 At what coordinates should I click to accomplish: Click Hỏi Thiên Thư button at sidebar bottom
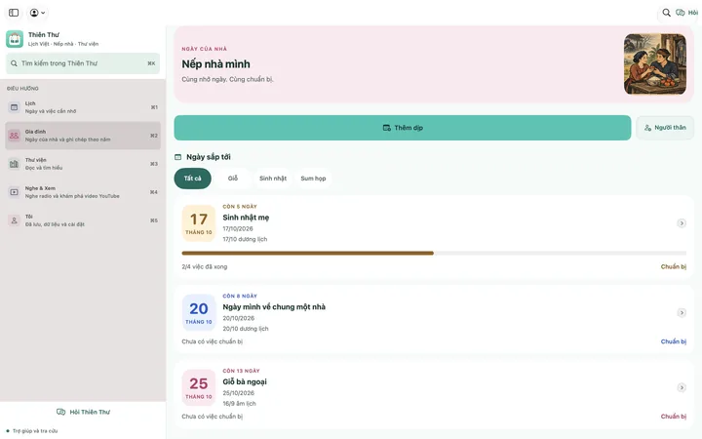point(83,412)
